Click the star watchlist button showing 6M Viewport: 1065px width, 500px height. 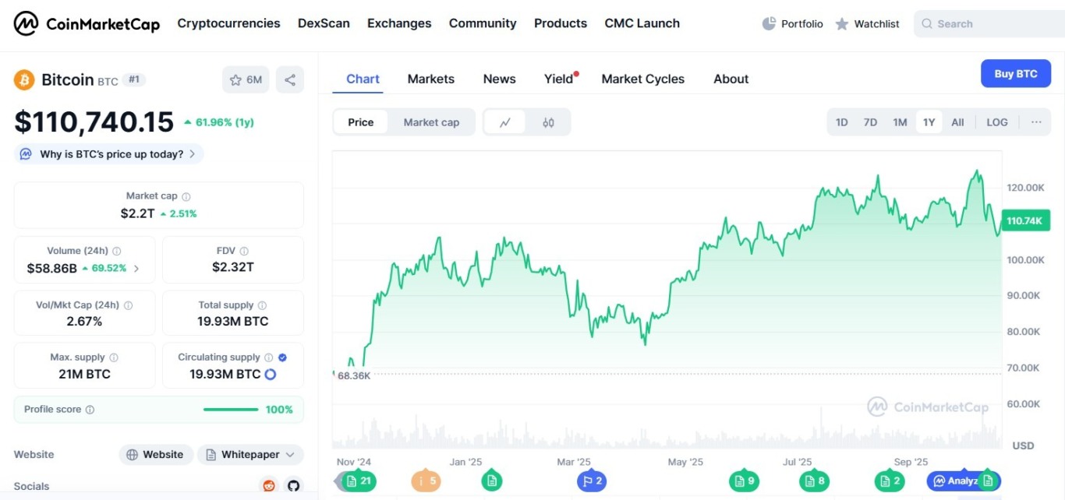(x=246, y=79)
